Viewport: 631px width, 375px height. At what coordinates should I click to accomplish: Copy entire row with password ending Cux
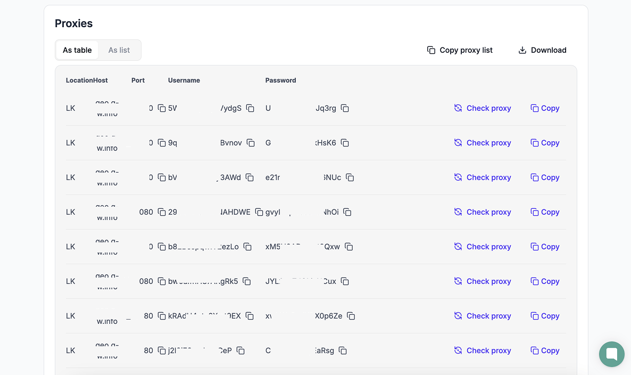(x=545, y=282)
